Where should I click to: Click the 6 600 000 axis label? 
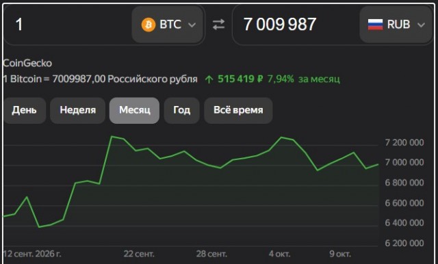pyautogui.click(x=404, y=203)
